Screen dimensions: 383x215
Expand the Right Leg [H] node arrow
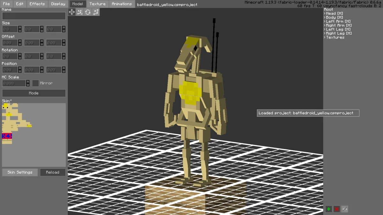325,33
